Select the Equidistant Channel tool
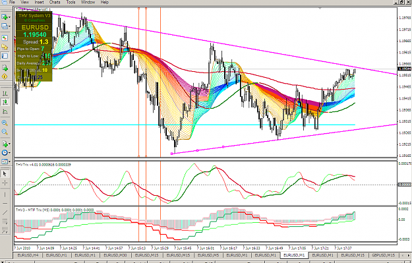Screen dimensions: 412x263 5,221
